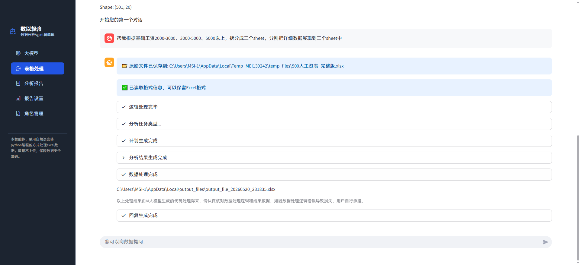
Task: Click the red user avatar icon
Action: [x=109, y=38]
